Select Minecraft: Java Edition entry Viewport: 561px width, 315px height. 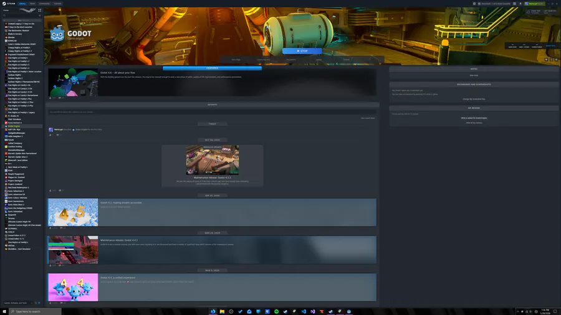coord(17,161)
